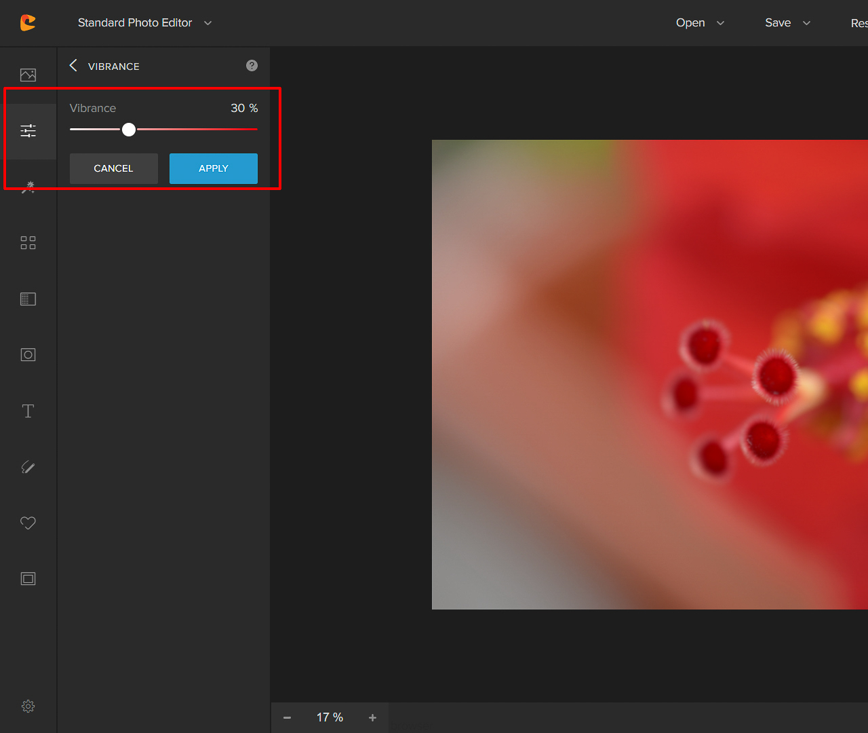
Task: Expand the Open menu
Action: click(x=700, y=23)
